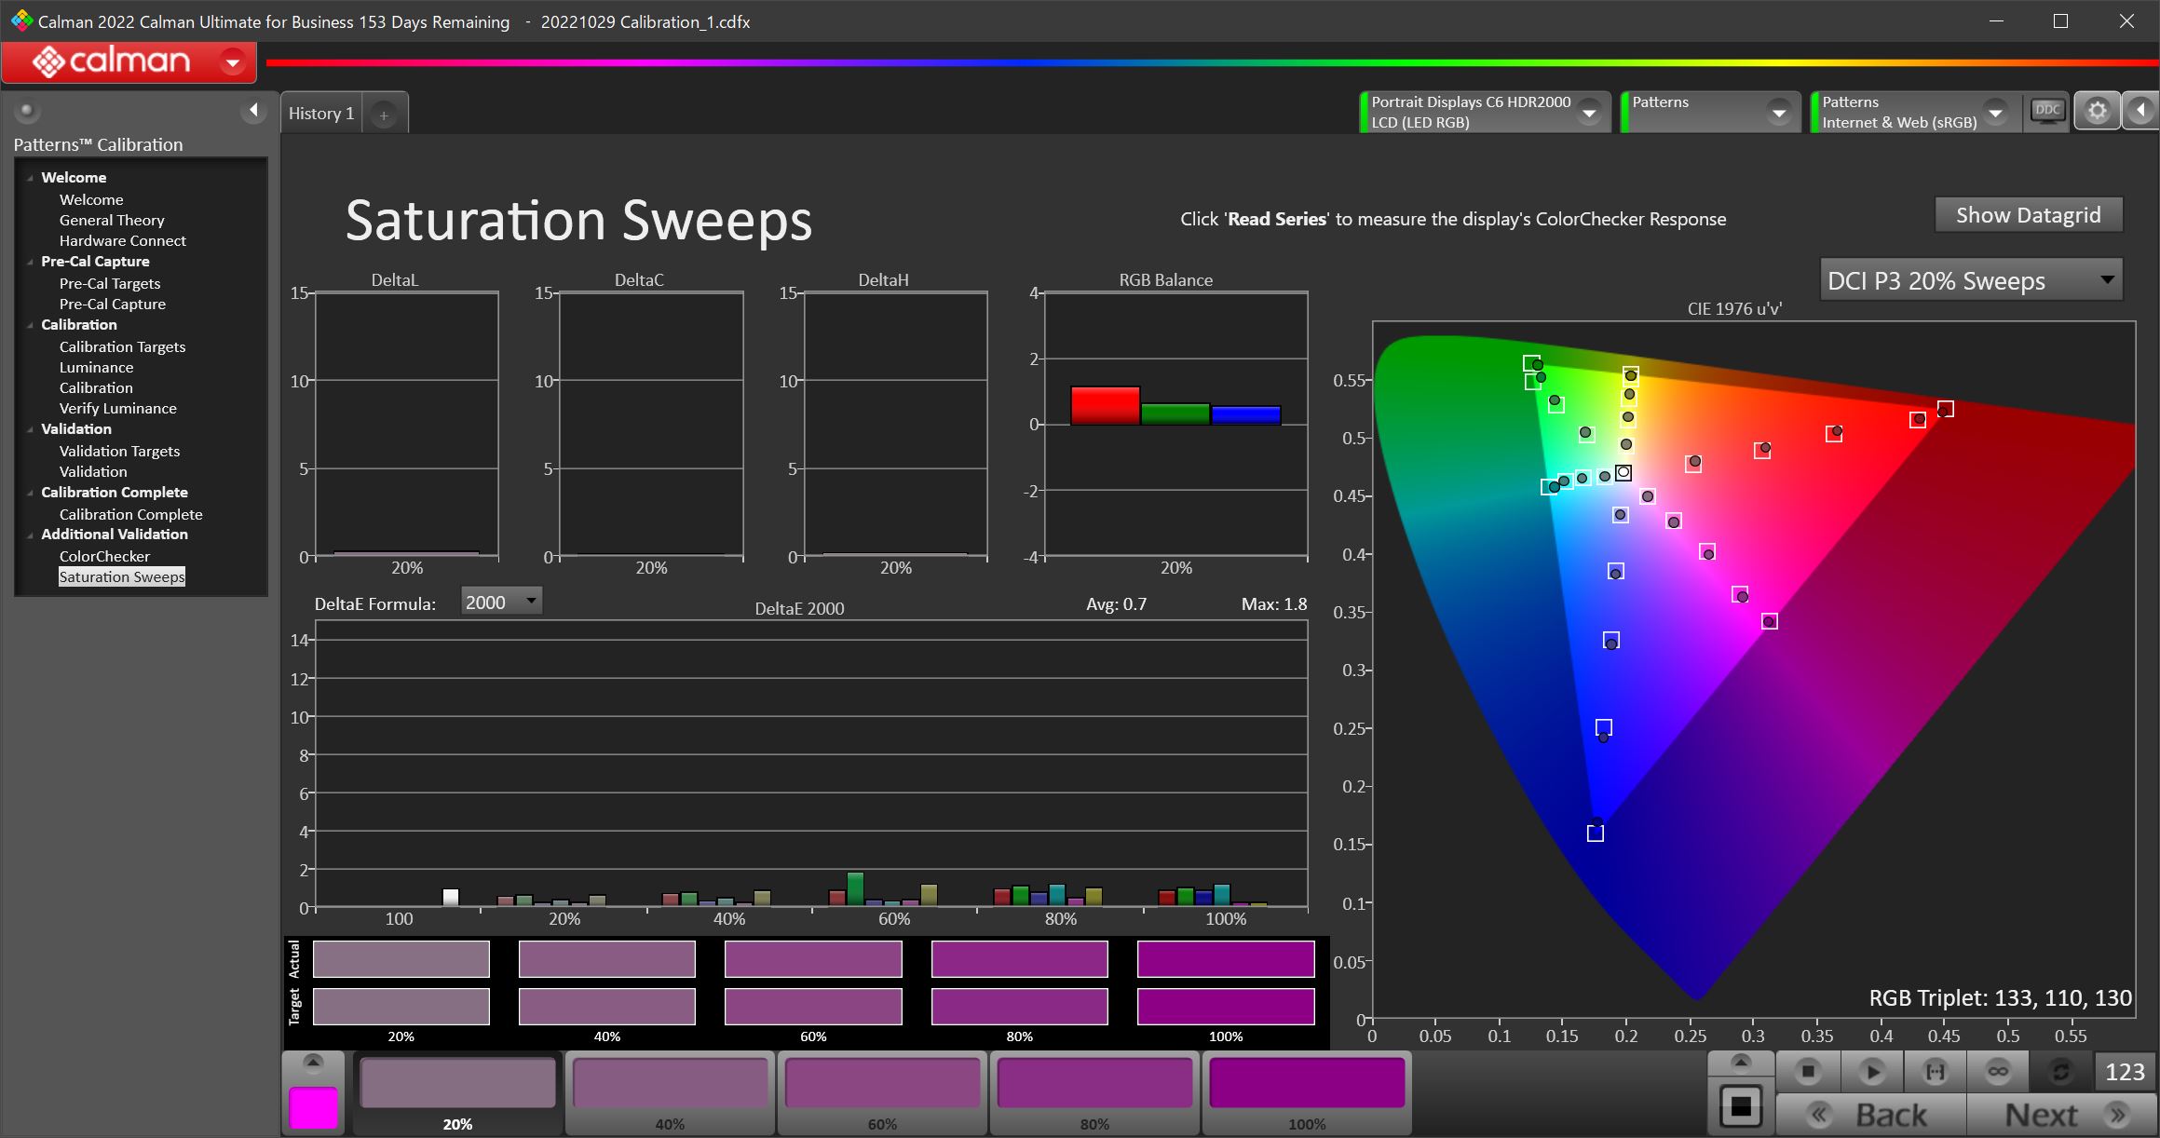Open the DeltaE Formula 2000 dropdown
This screenshot has height=1138, width=2160.
coord(501,603)
